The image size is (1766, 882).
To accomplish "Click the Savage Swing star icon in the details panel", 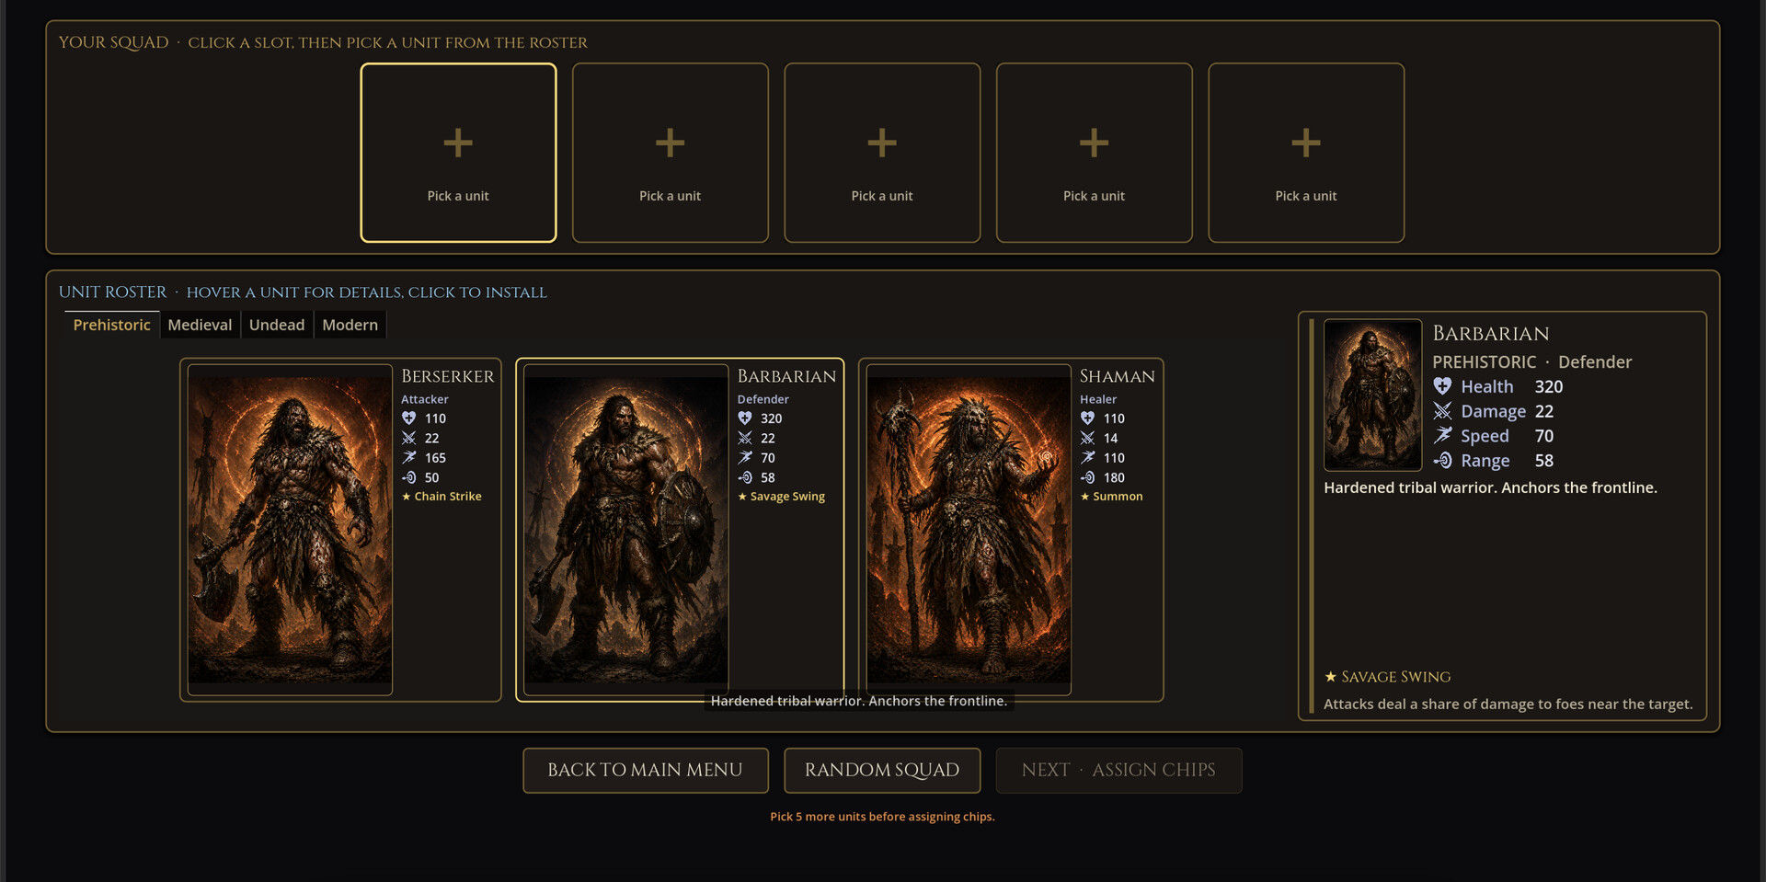I will [x=1330, y=676].
